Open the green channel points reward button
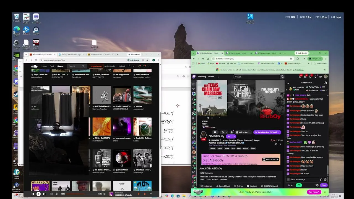Viewport: 354px width, 199px height. [298, 185]
